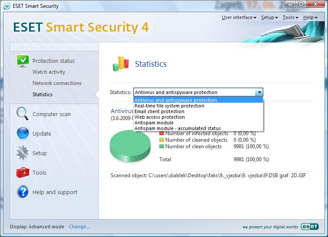Click the green clean objects color swatch

click(161, 146)
